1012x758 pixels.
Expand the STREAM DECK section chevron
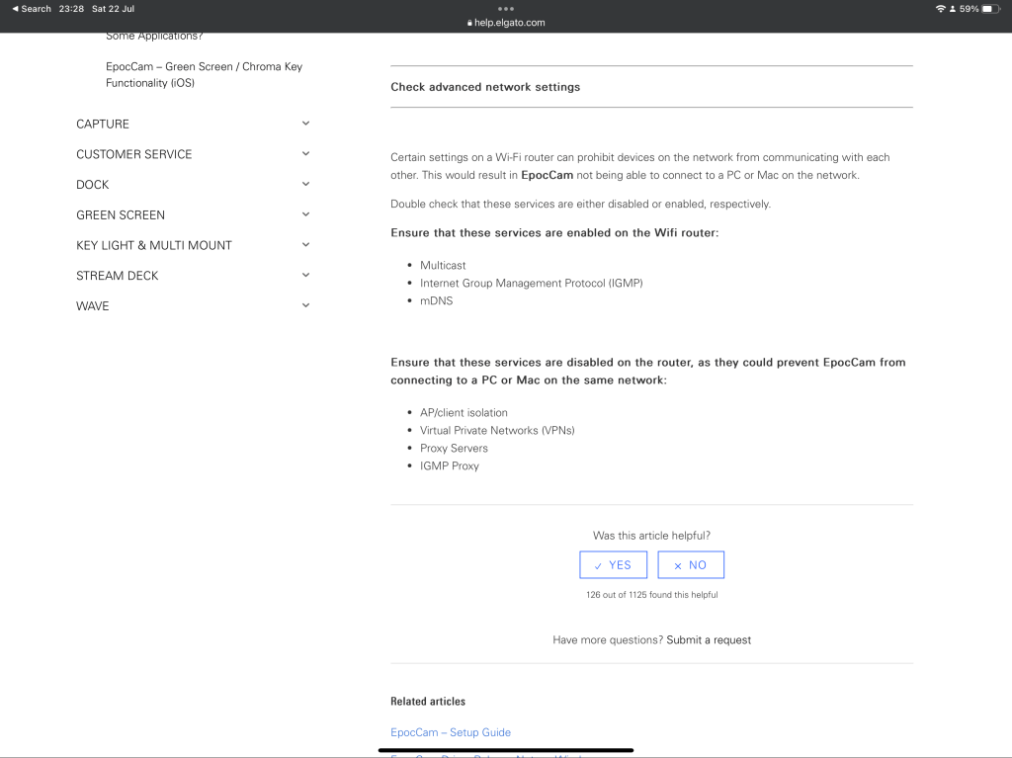[x=306, y=275]
